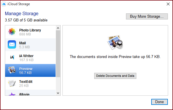Click the blue Mail envelope icon

click(x=12, y=45)
